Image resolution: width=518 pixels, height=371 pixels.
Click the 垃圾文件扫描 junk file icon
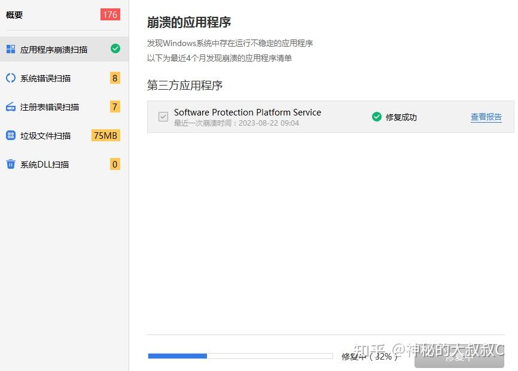[10, 136]
